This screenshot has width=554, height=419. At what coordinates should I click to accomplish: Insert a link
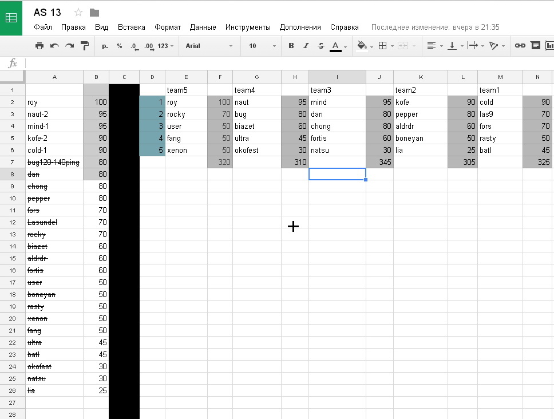point(520,46)
